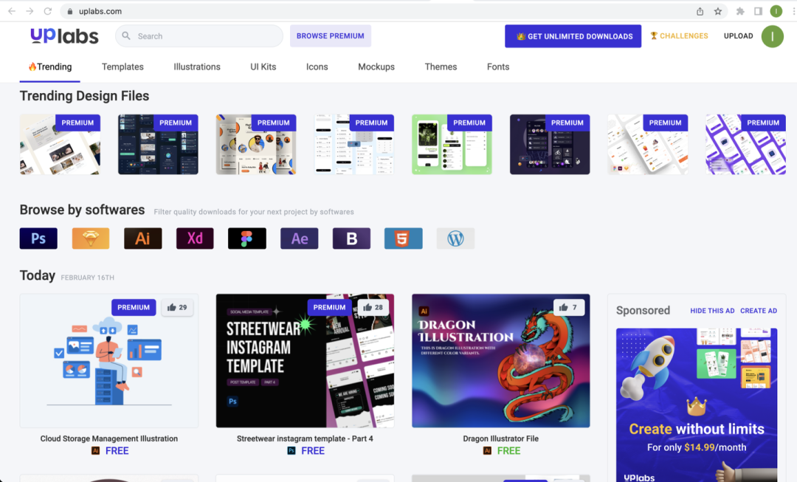The height and width of the screenshot is (482, 797).
Task: Like the Dragon Illustration with 7 likes
Action: pyautogui.click(x=569, y=307)
